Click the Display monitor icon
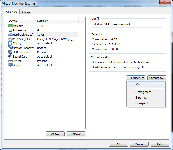173x150 pixels. coord(11,65)
